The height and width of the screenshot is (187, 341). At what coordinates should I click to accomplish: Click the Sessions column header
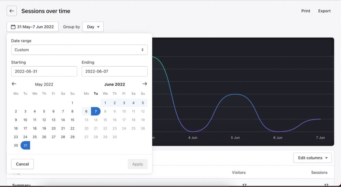click(319, 172)
